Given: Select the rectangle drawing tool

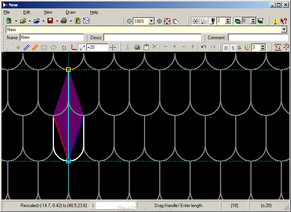Looking at the screenshot, I should point(44,48).
